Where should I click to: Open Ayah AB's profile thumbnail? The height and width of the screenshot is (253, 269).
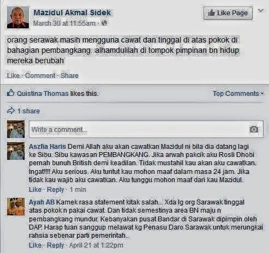pos(16,207)
